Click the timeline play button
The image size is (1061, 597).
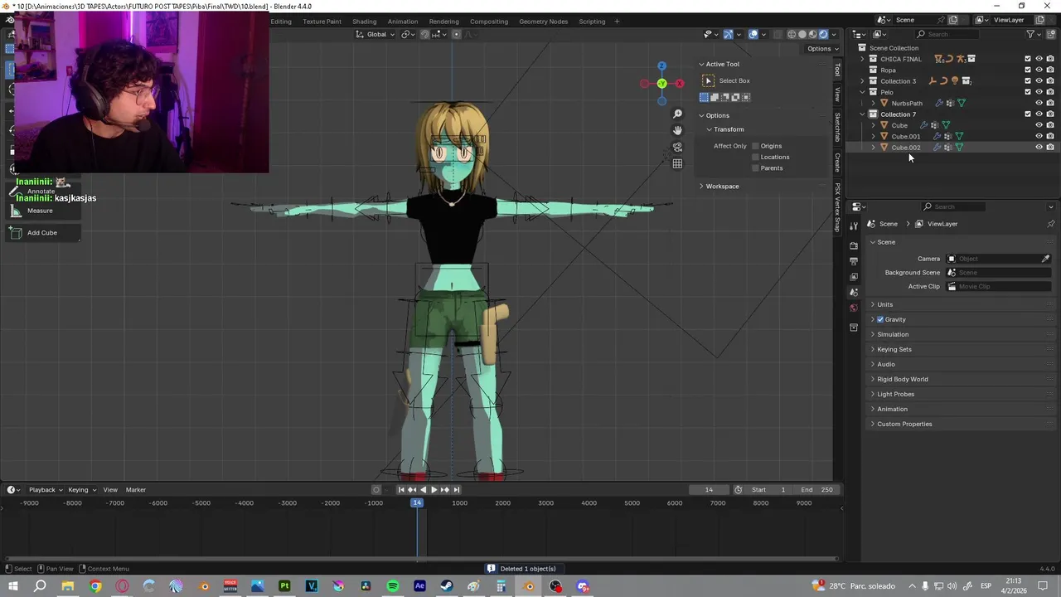434,490
